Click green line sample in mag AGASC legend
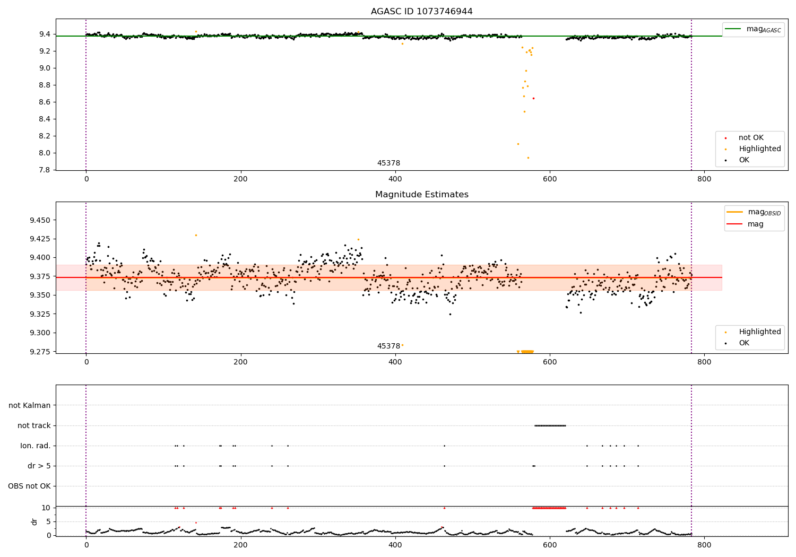Image resolution: width=796 pixels, height=557 pixels. pyautogui.click(x=733, y=29)
